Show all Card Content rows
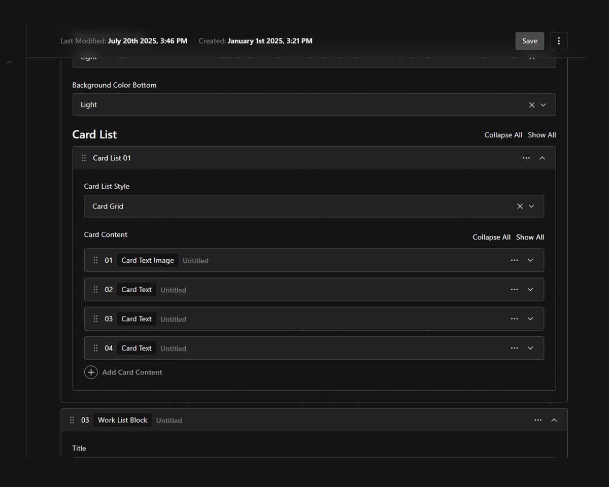609x487 pixels. pyautogui.click(x=530, y=237)
